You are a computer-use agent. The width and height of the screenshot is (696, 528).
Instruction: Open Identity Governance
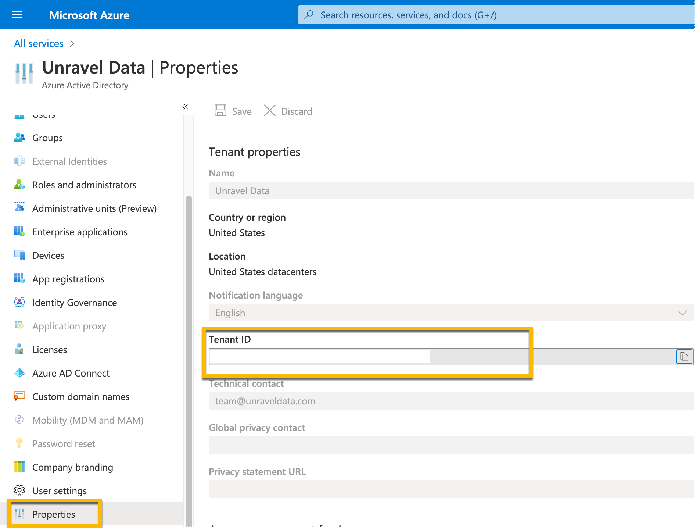[x=75, y=303]
